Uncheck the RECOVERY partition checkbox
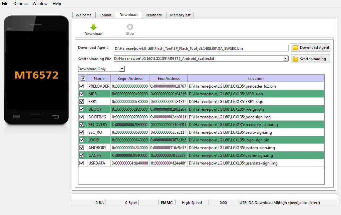Viewport: 341px width, 215px height. pyautogui.click(x=82, y=125)
